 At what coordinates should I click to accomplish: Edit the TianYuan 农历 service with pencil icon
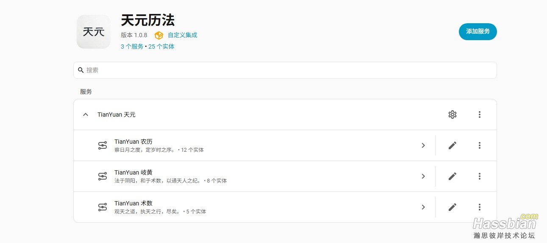tap(453, 145)
